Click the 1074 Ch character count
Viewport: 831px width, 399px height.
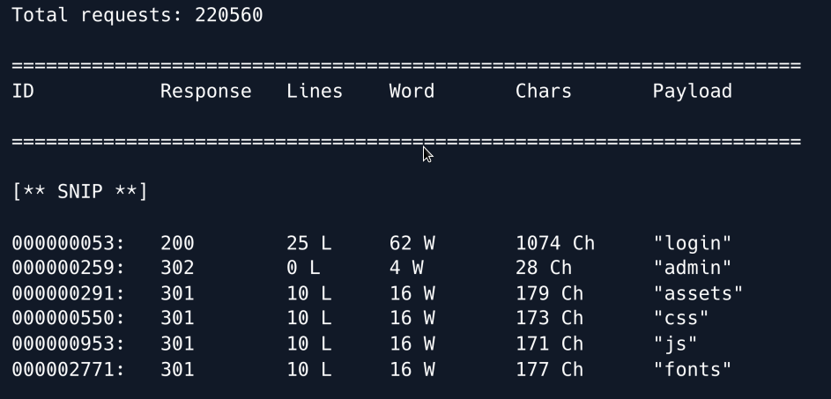(x=555, y=243)
